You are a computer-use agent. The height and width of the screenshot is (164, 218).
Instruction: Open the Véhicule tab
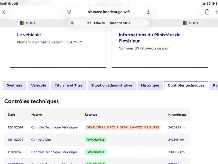(x=38, y=85)
